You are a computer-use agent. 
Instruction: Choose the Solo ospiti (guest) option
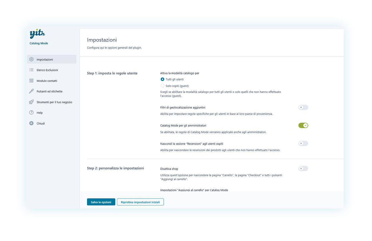pos(163,86)
